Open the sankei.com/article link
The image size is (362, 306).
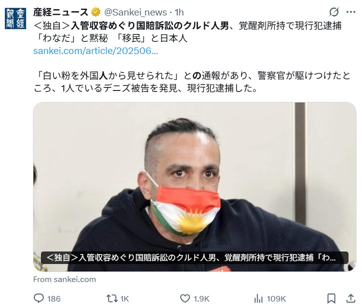pos(95,50)
